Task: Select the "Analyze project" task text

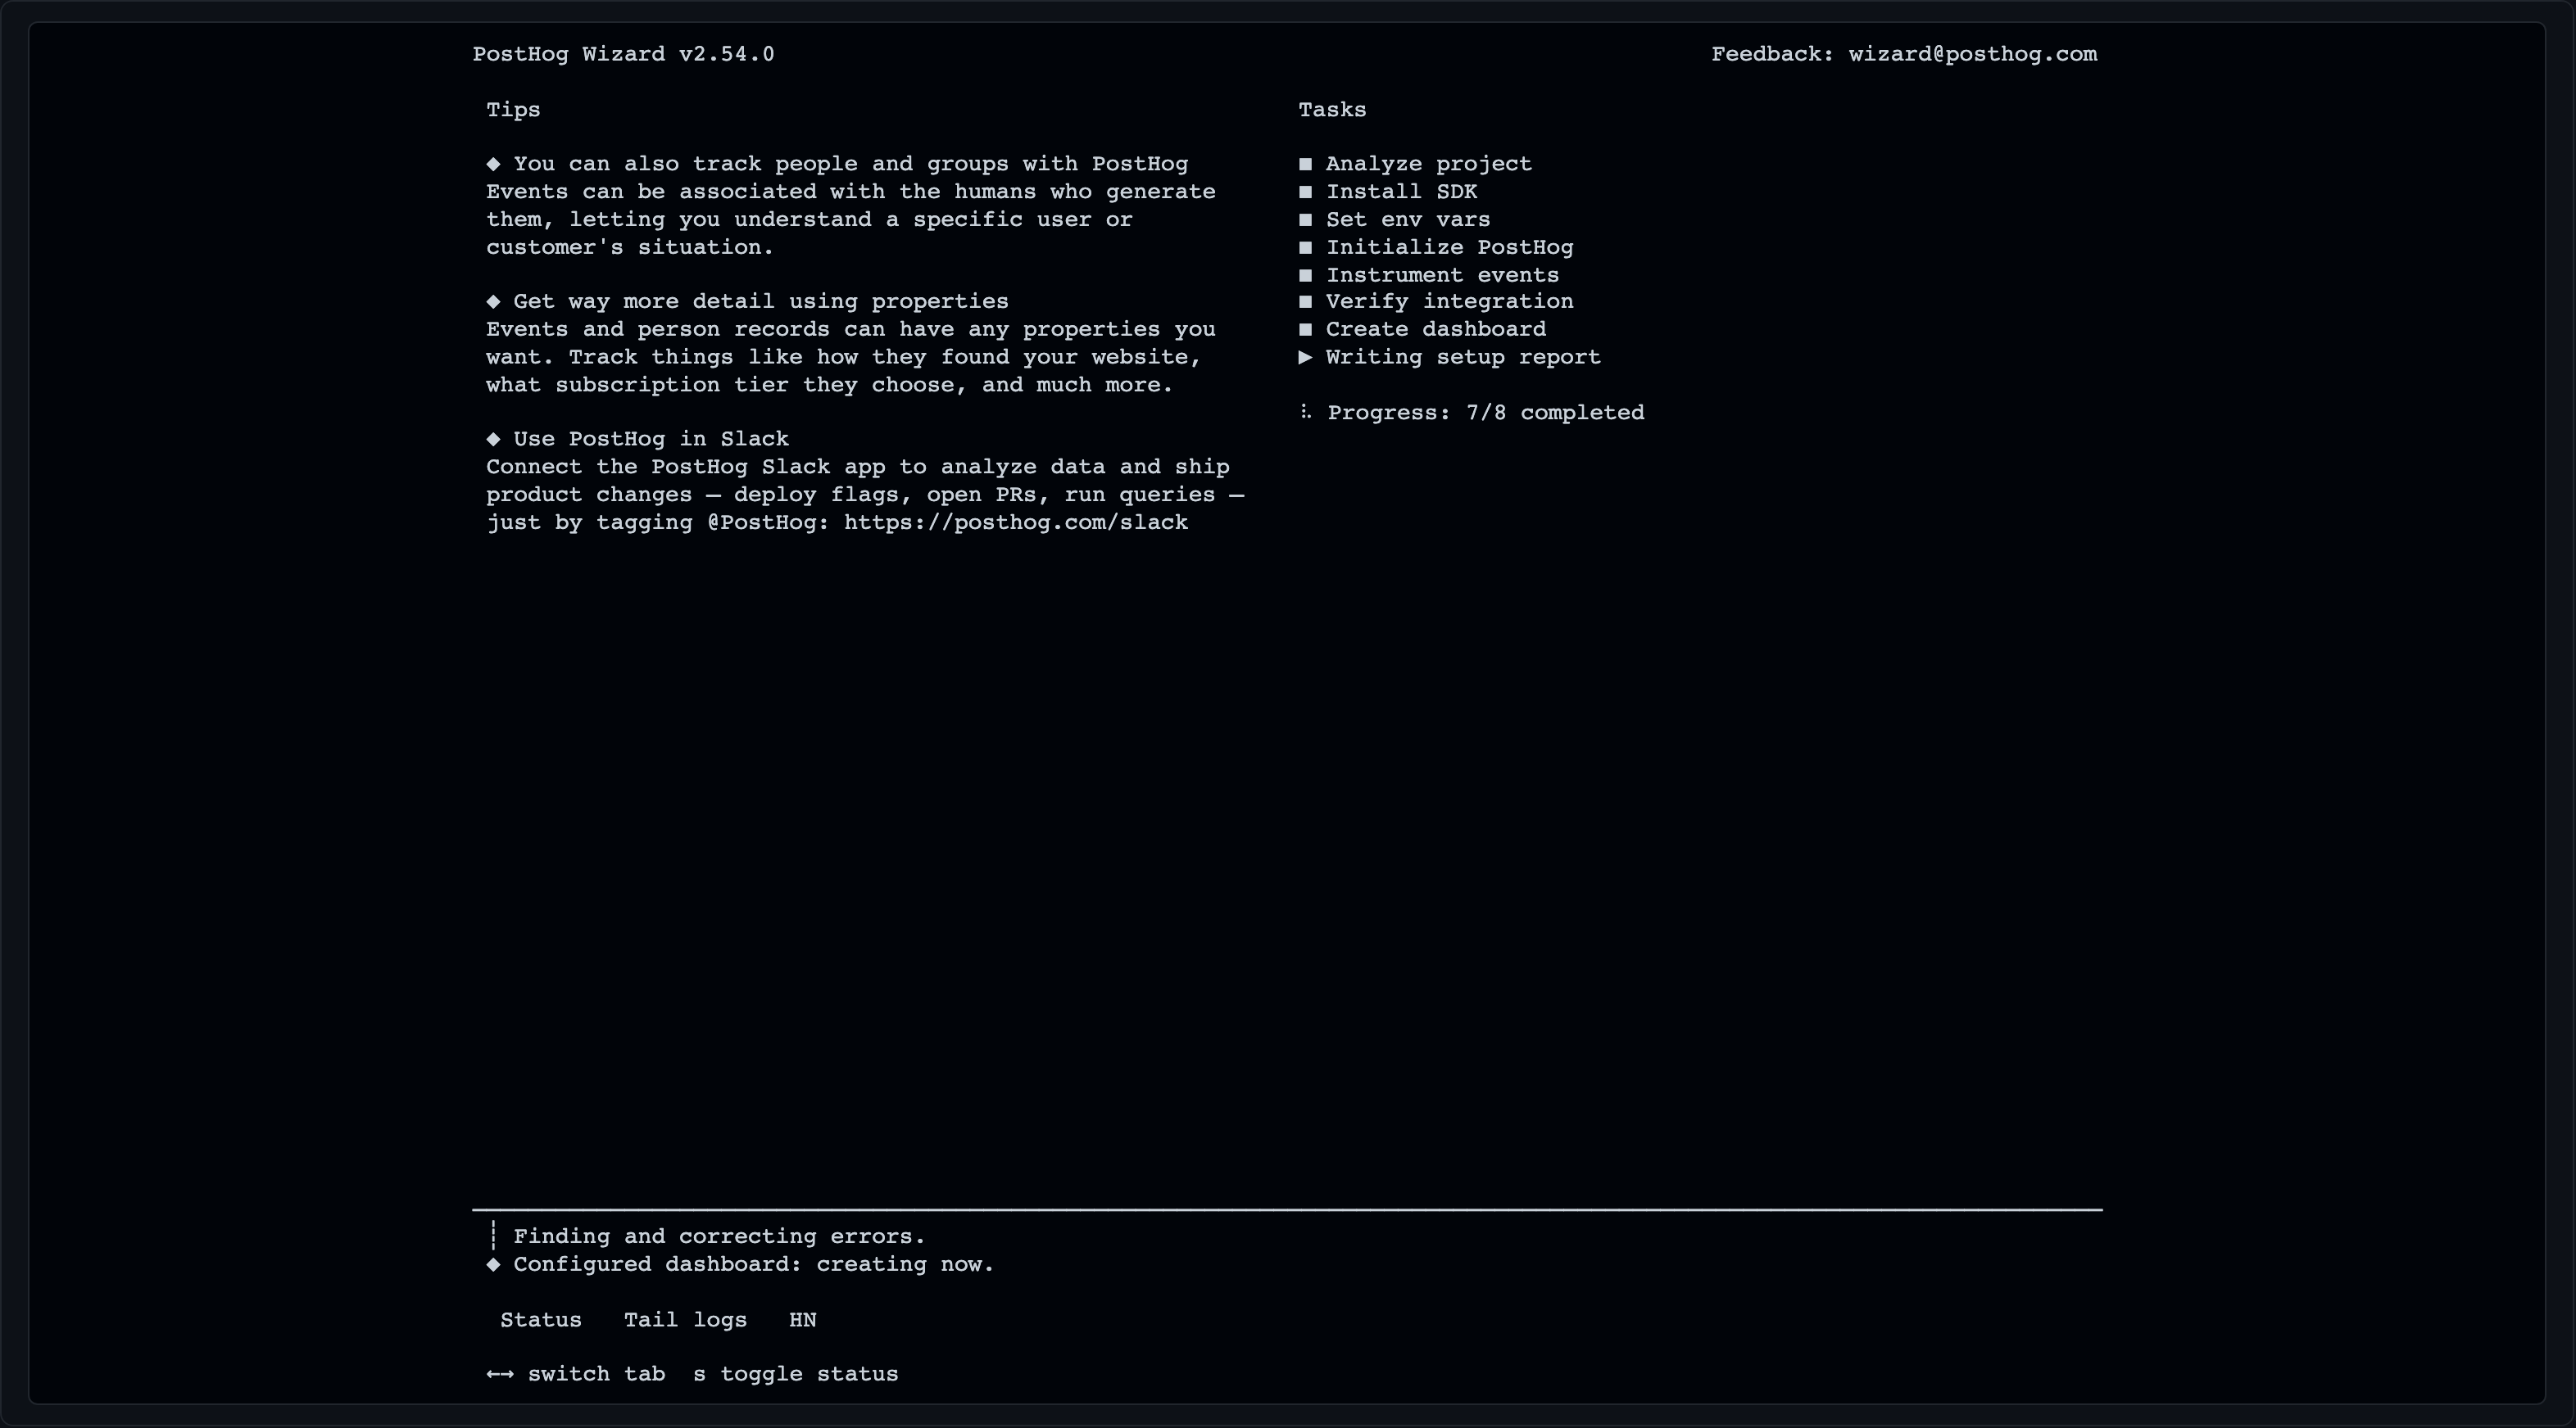Action: (x=1428, y=164)
